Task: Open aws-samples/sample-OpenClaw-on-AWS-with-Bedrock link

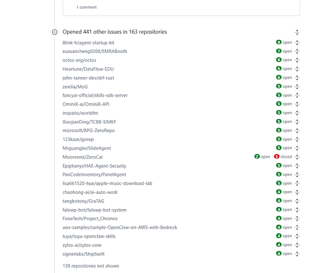Action: [120, 228]
